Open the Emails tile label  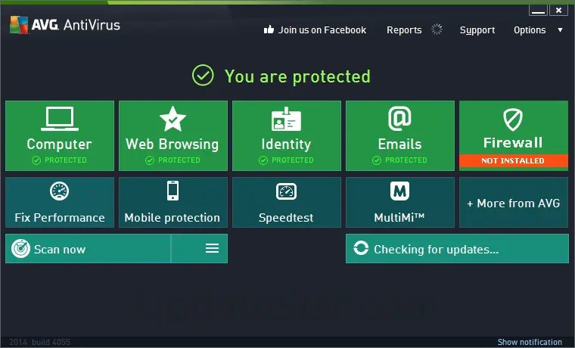click(399, 144)
